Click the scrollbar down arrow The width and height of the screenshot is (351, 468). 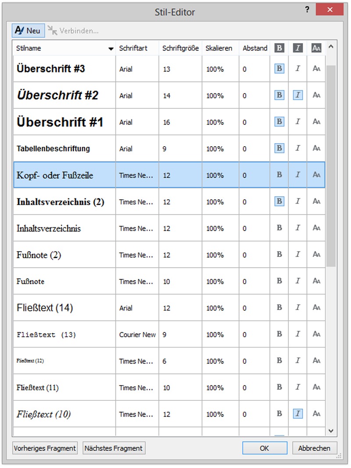(331, 431)
